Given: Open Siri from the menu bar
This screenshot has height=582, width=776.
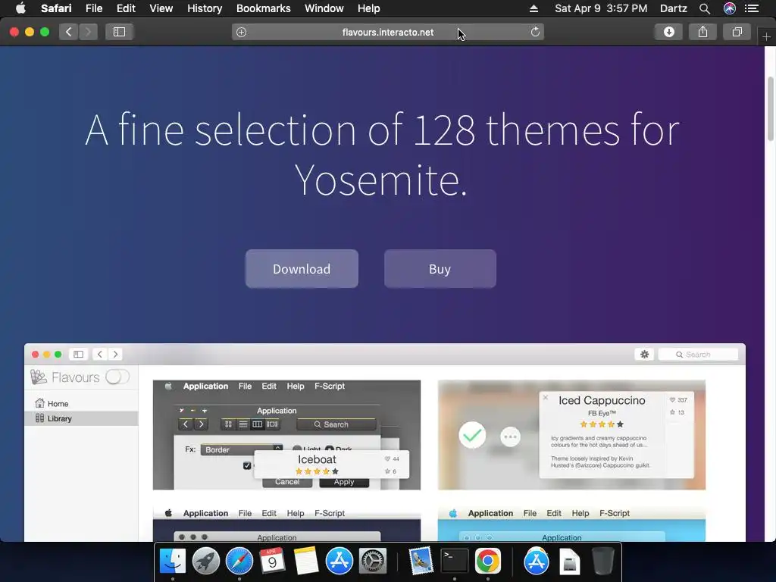Looking at the screenshot, I should pos(730,8).
